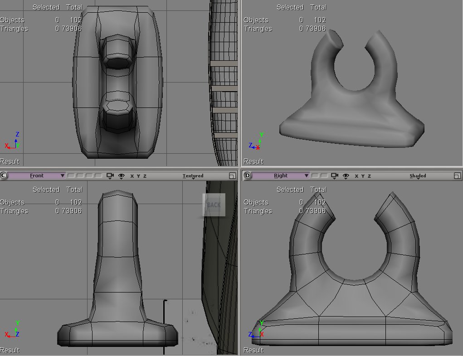Toggle the X axis button in Right viewport

click(x=356, y=176)
